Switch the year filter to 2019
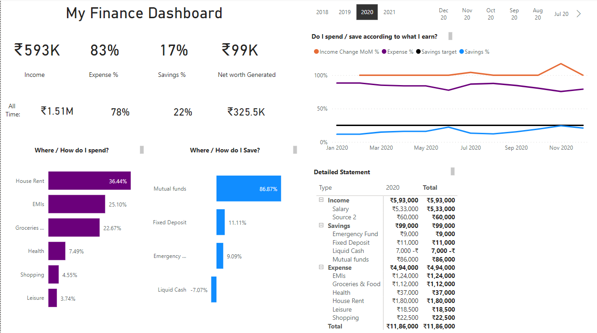The width and height of the screenshot is (597, 333). tap(345, 12)
